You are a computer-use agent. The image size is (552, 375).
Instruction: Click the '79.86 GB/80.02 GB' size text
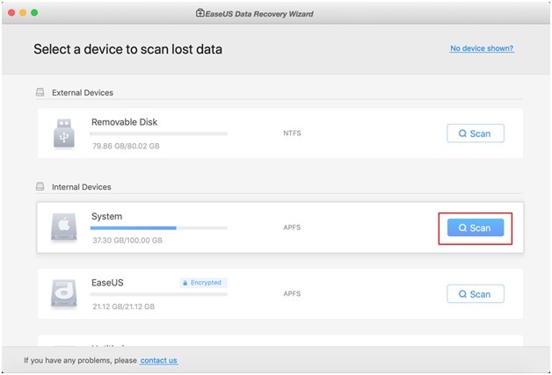(x=126, y=146)
